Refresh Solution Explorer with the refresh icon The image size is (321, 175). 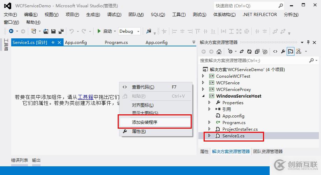tap(249, 52)
